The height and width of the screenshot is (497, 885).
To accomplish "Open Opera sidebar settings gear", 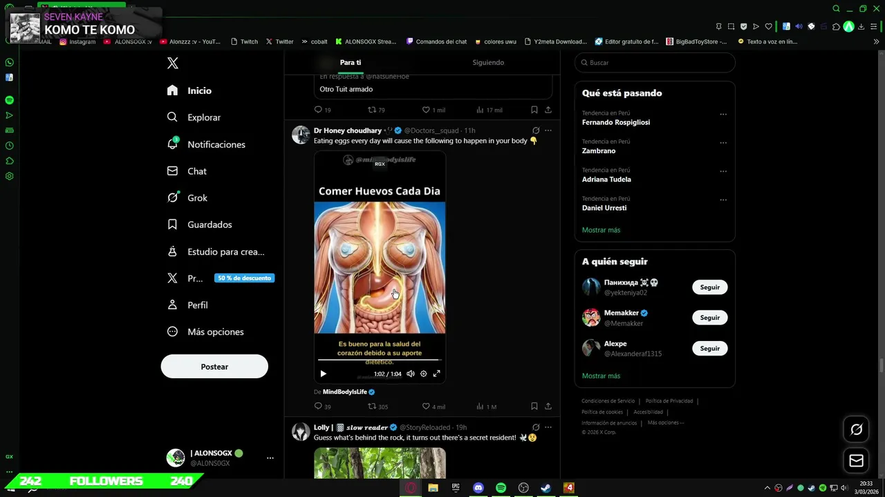I will [9, 176].
